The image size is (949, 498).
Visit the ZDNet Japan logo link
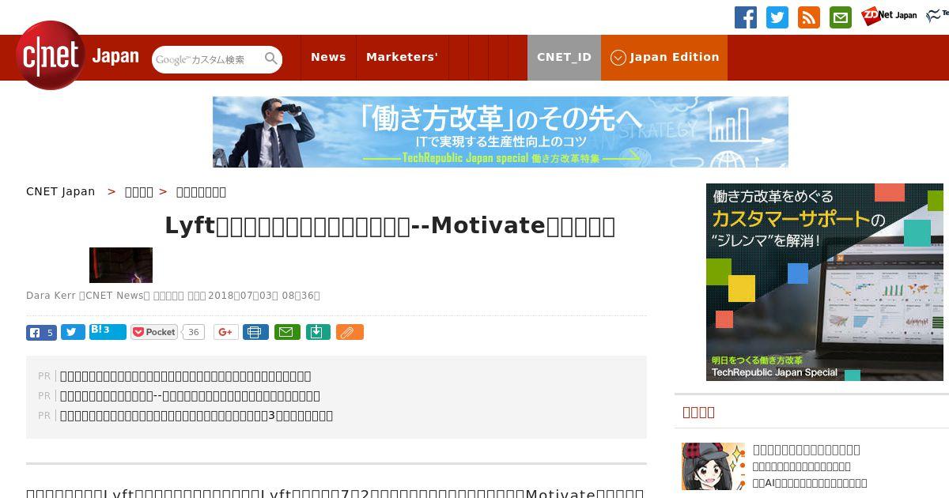pyautogui.click(x=890, y=16)
